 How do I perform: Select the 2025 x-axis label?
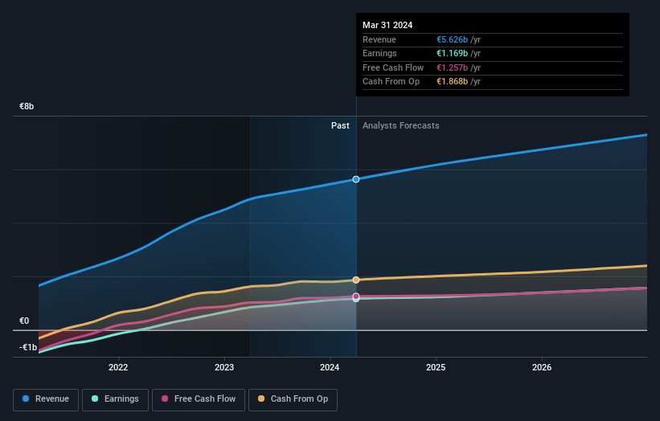click(x=436, y=368)
